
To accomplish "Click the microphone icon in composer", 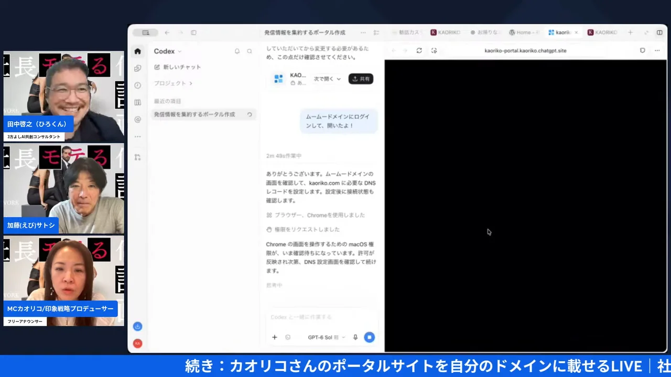I will pos(355,337).
